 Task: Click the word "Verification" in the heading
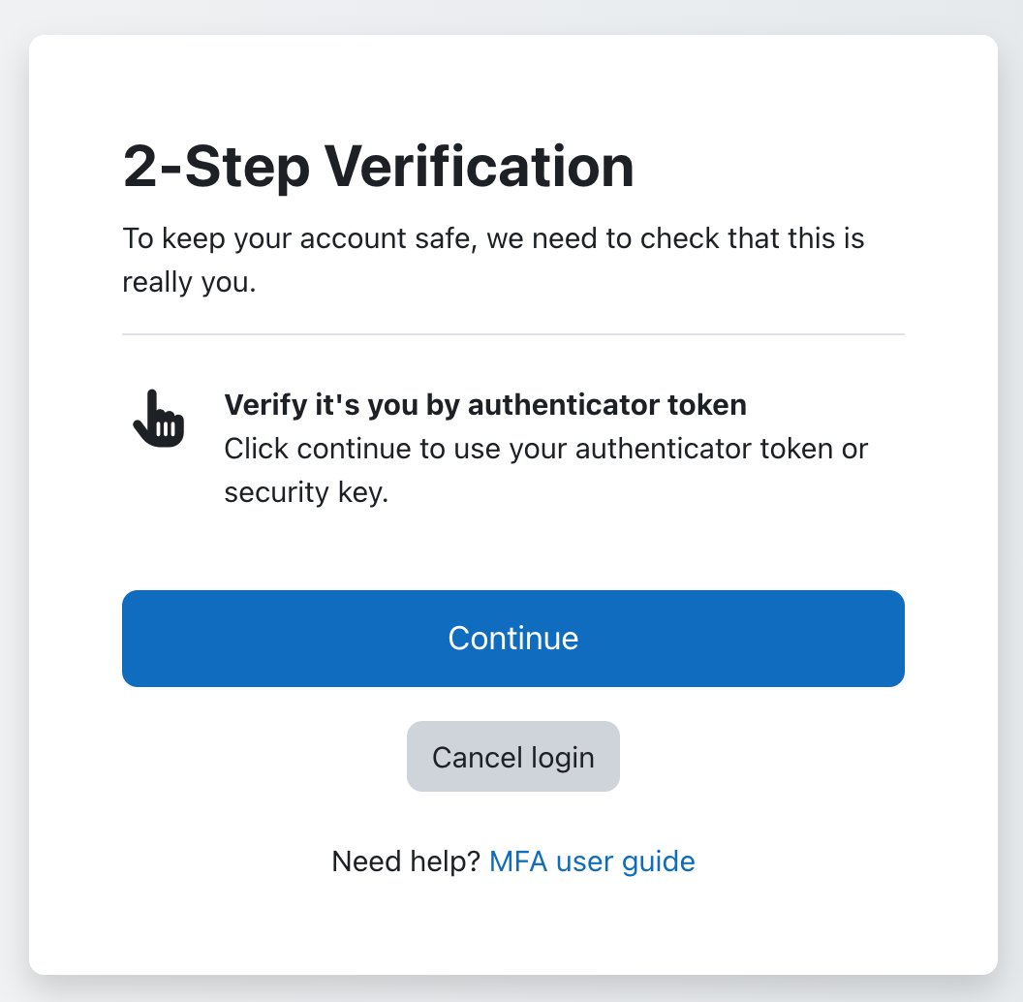480,167
